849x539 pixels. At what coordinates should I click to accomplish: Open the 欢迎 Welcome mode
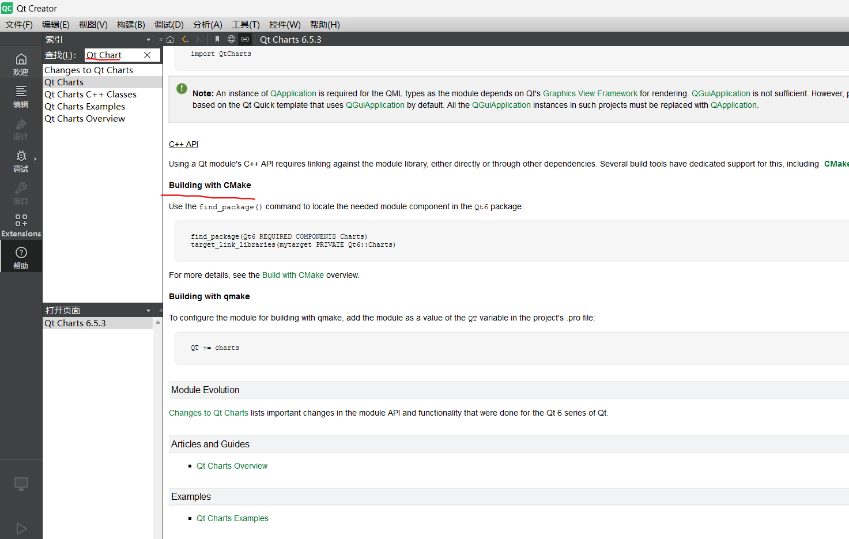click(x=21, y=64)
